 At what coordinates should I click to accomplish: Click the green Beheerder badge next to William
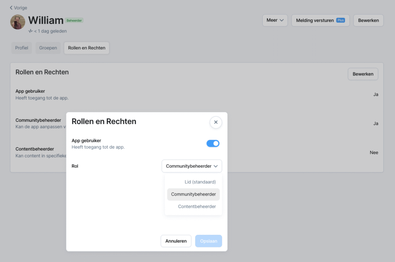click(x=74, y=20)
